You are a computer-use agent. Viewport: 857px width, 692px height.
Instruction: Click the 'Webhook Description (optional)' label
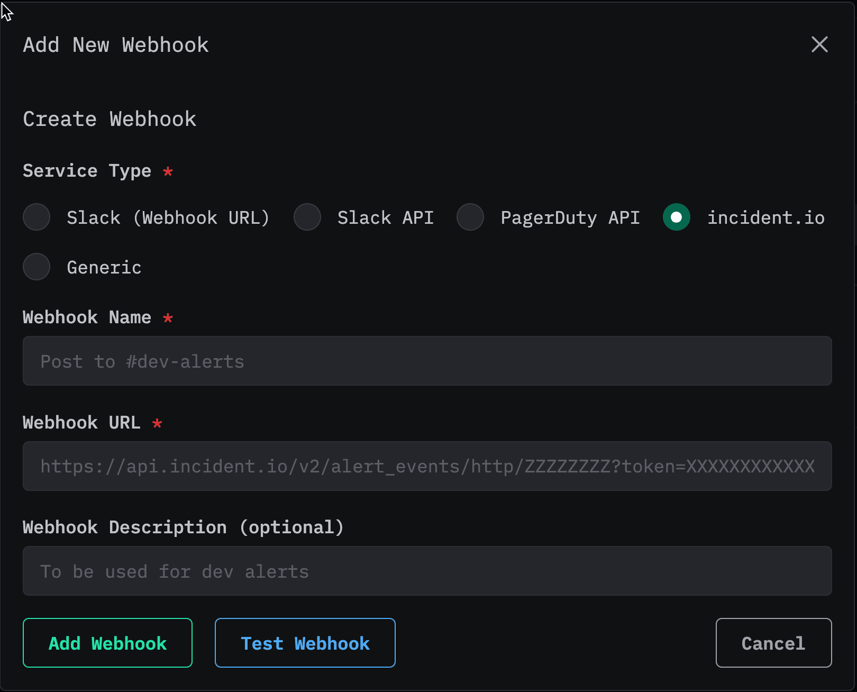tap(183, 527)
